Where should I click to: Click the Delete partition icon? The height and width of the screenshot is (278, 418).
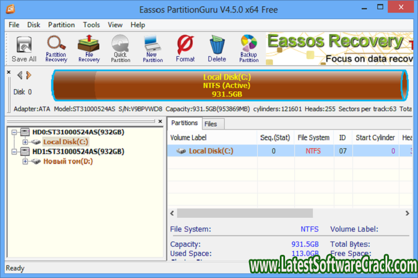point(217,49)
